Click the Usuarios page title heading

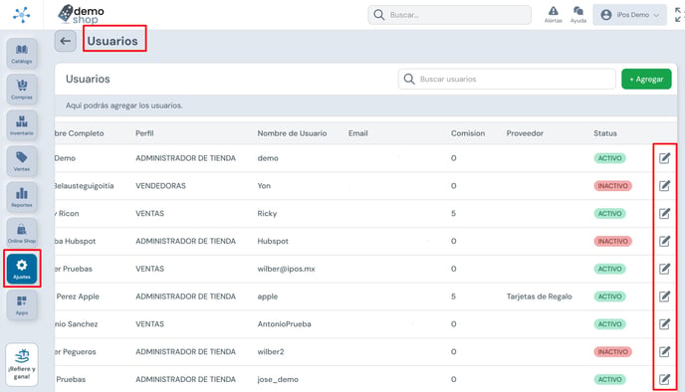113,41
